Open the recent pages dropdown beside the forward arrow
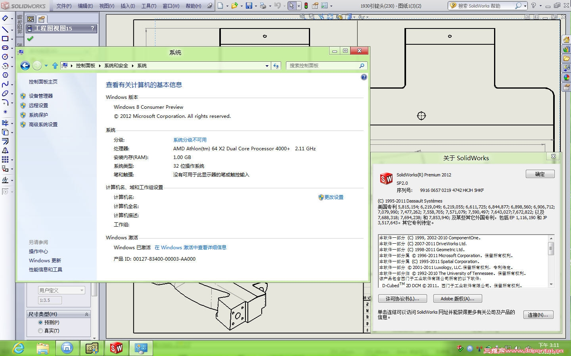 tap(46, 66)
